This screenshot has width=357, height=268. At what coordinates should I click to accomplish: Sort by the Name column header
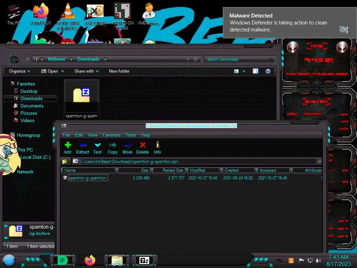[89, 170]
